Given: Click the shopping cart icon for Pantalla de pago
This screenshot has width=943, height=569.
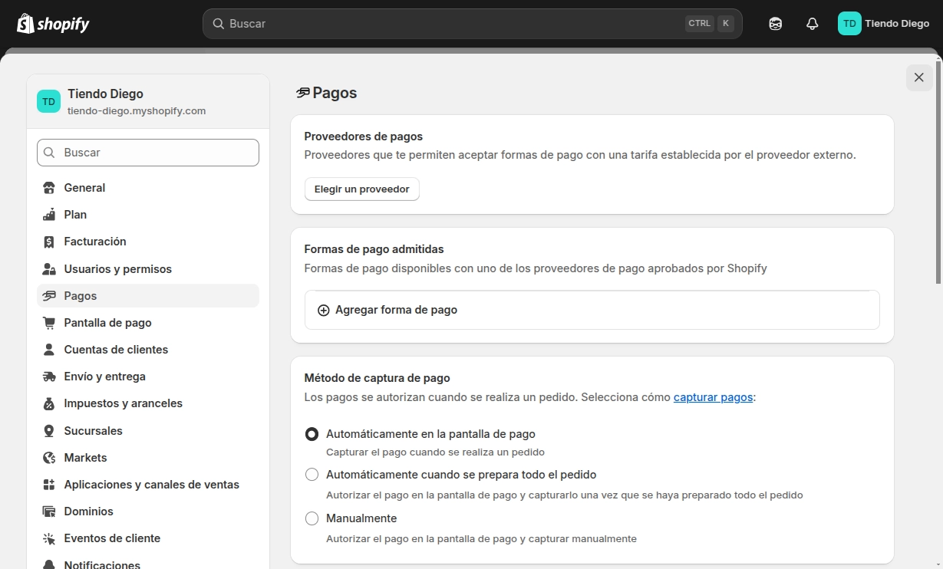Looking at the screenshot, I should tap(48, 322).
